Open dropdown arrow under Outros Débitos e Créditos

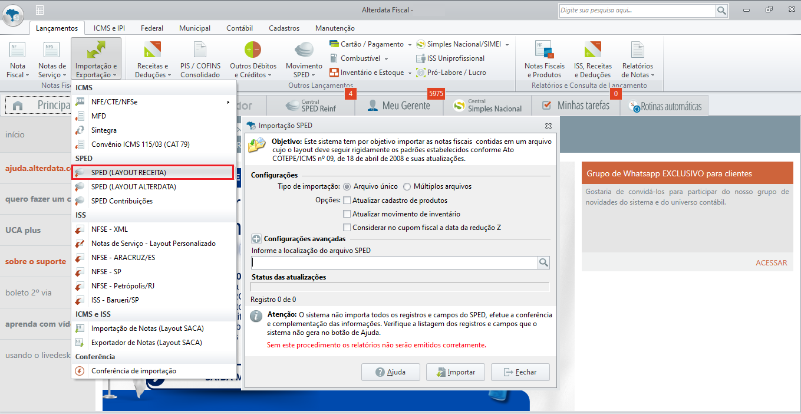click(x=270, y=75)
